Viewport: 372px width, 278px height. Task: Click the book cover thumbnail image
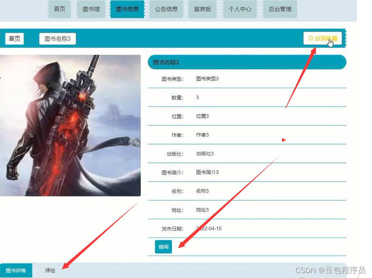(x=70, y=125)
